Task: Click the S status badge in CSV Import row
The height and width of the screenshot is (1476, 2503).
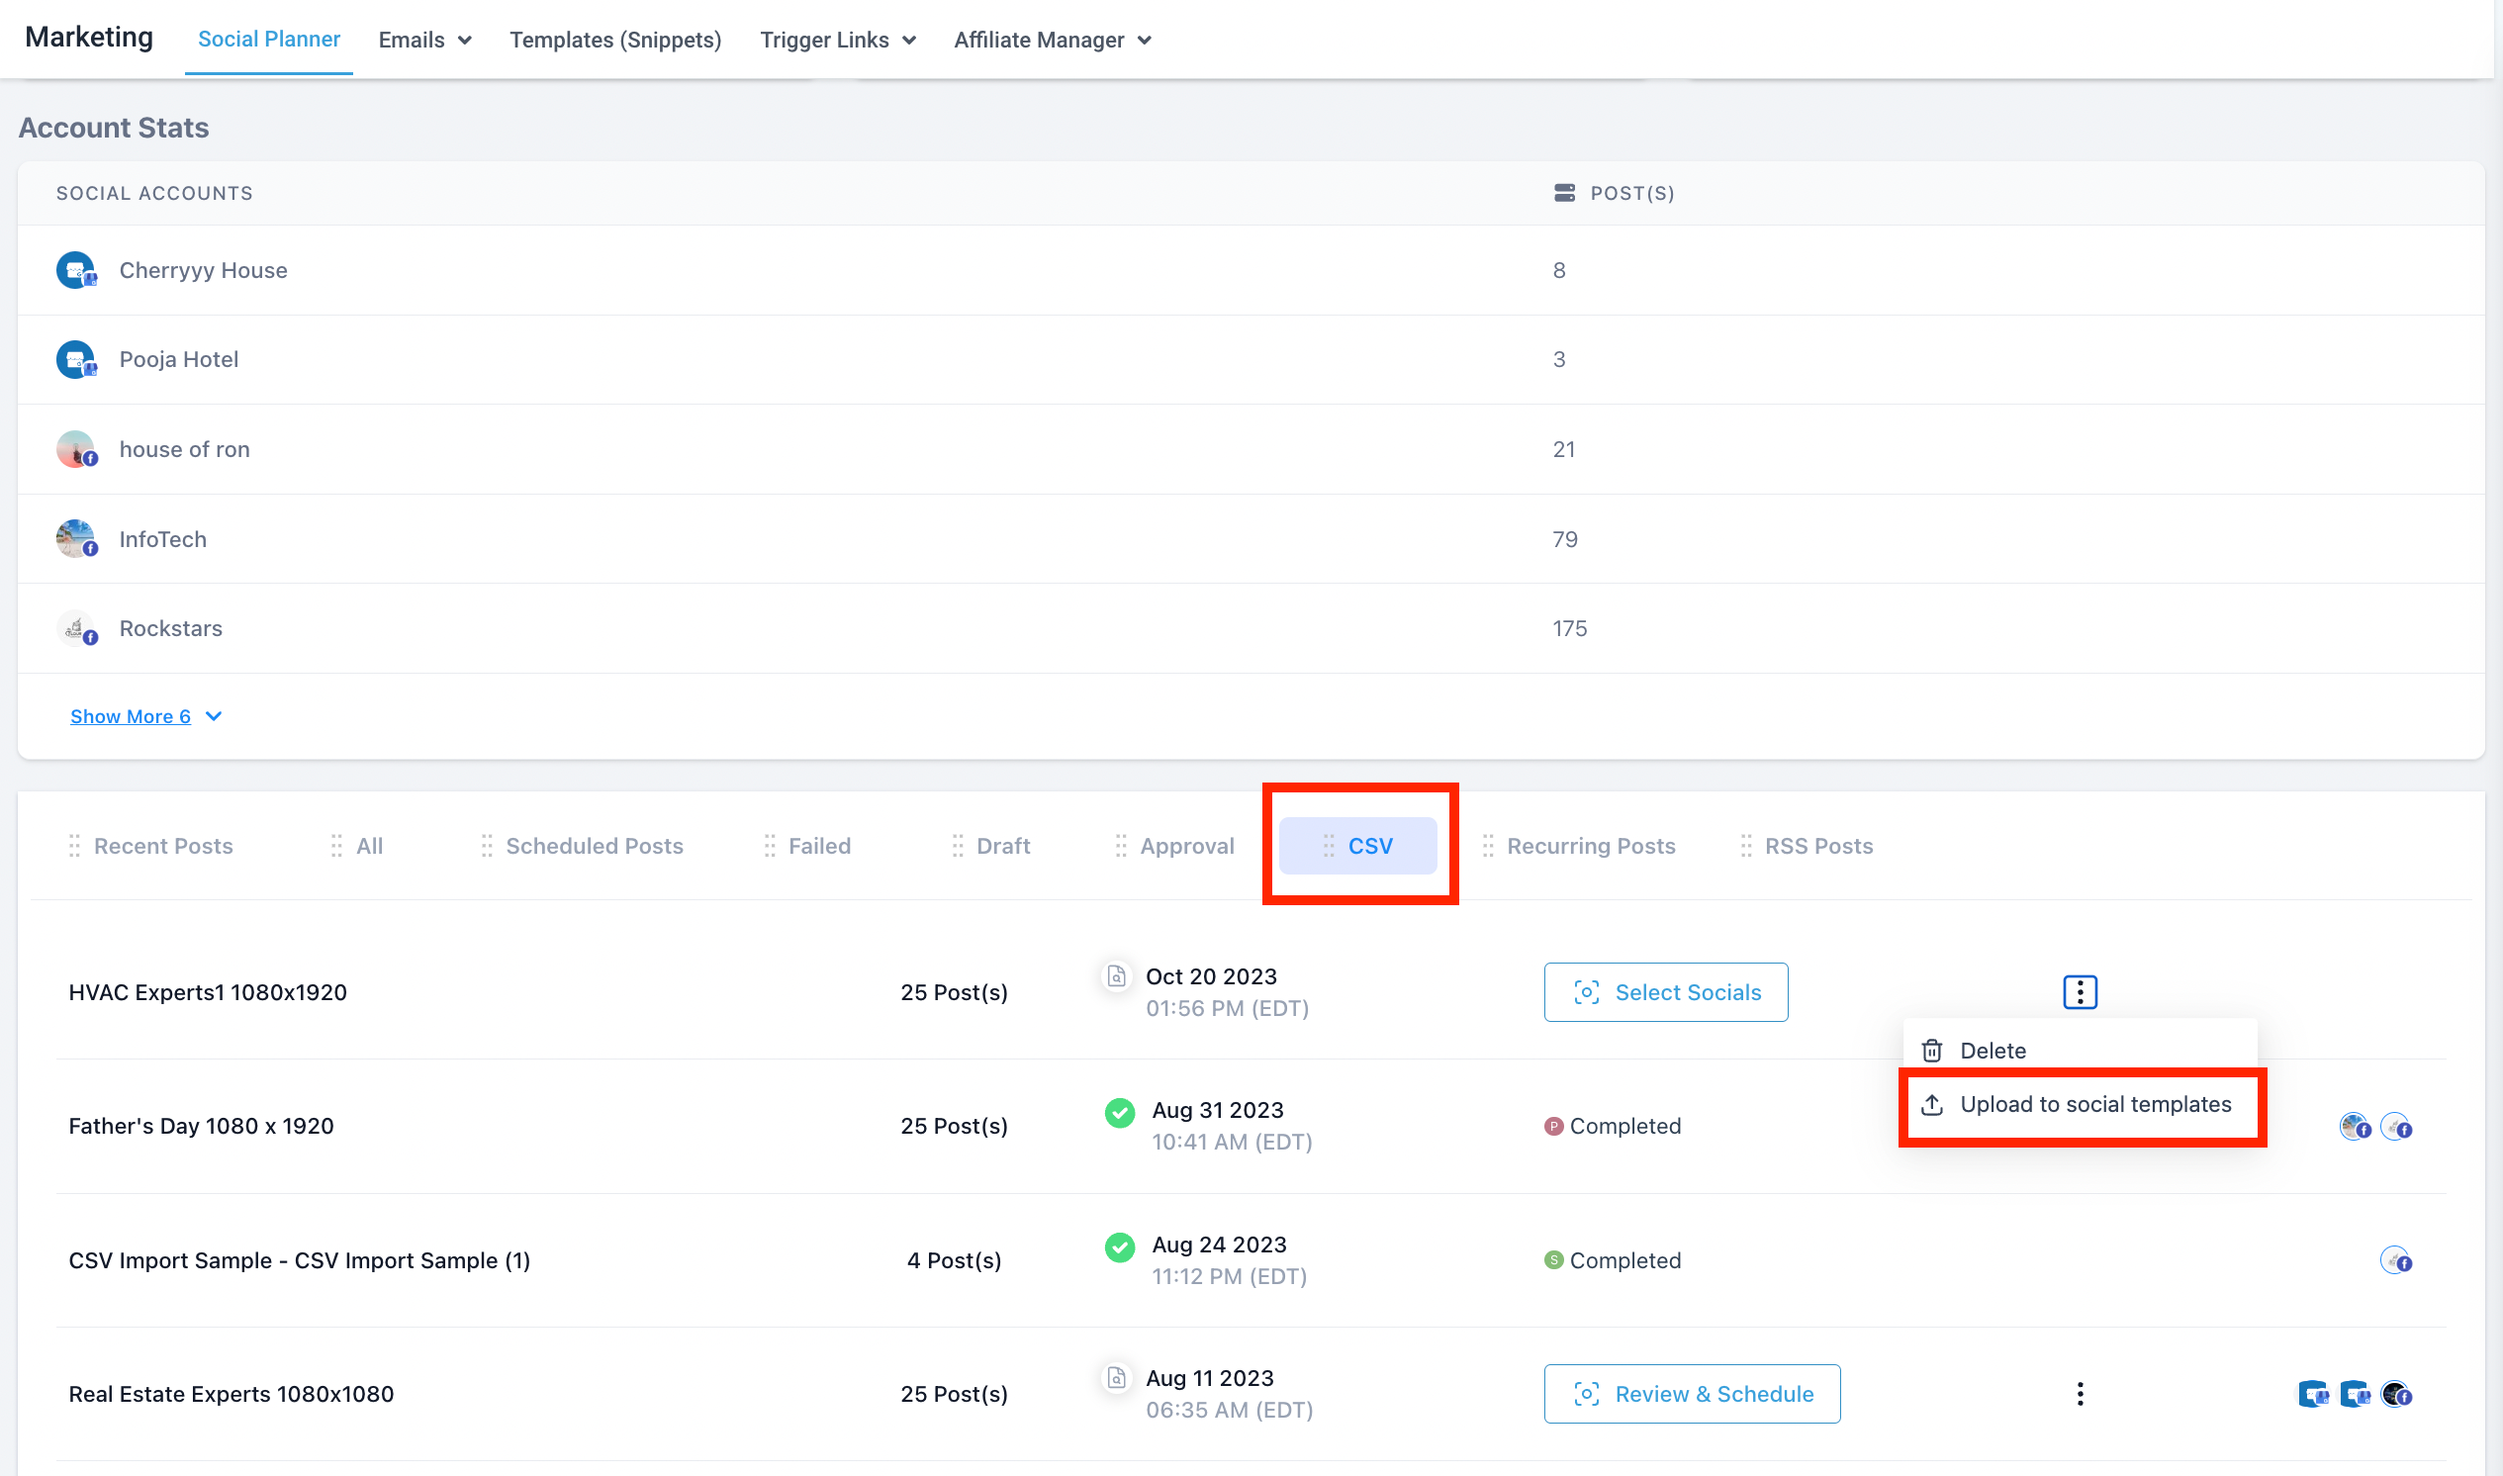Action: (1553, 1260)
